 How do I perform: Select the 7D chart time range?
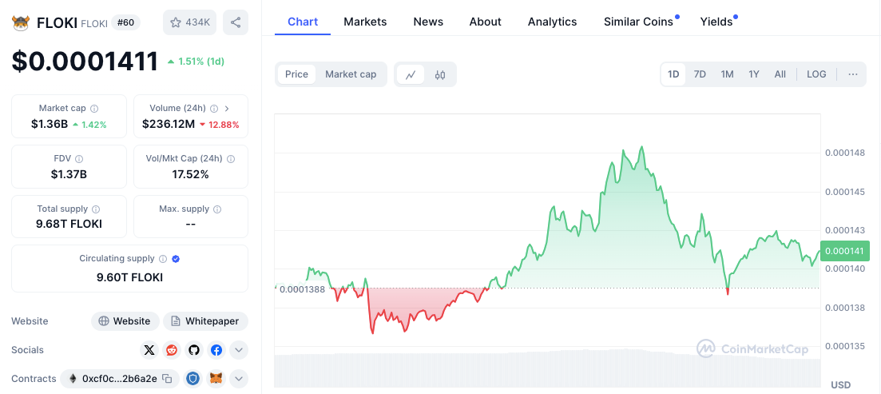pos(700,74)
